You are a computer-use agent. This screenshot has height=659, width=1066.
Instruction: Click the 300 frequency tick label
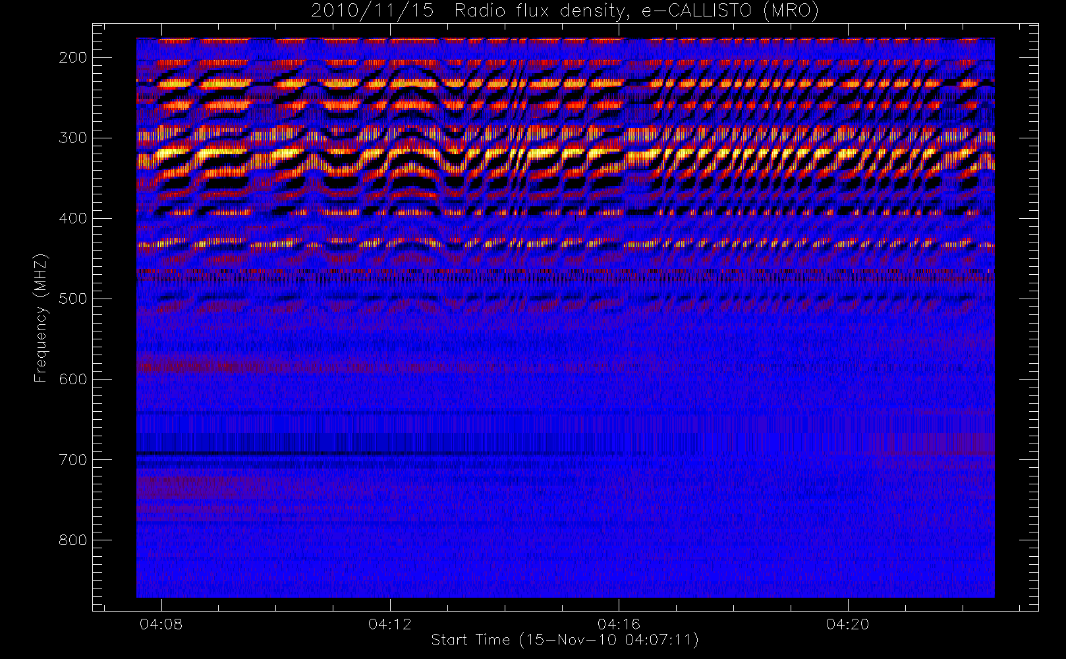(x=72, y=138)
